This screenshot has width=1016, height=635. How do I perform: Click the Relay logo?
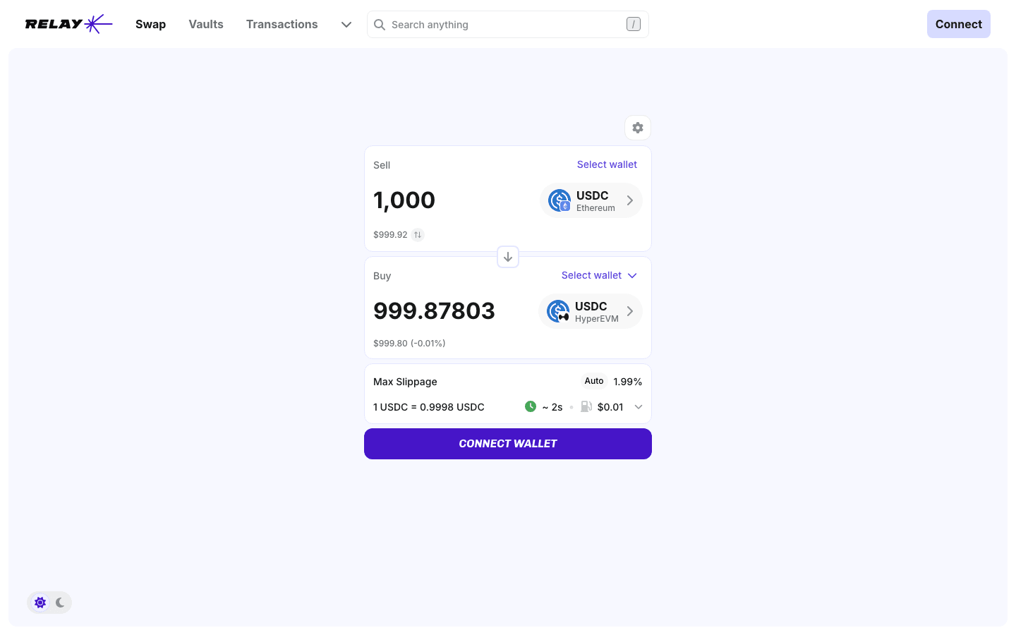(68, 24)
